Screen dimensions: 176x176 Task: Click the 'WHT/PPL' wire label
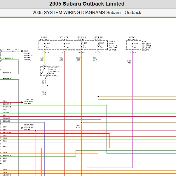pos(129,62)
